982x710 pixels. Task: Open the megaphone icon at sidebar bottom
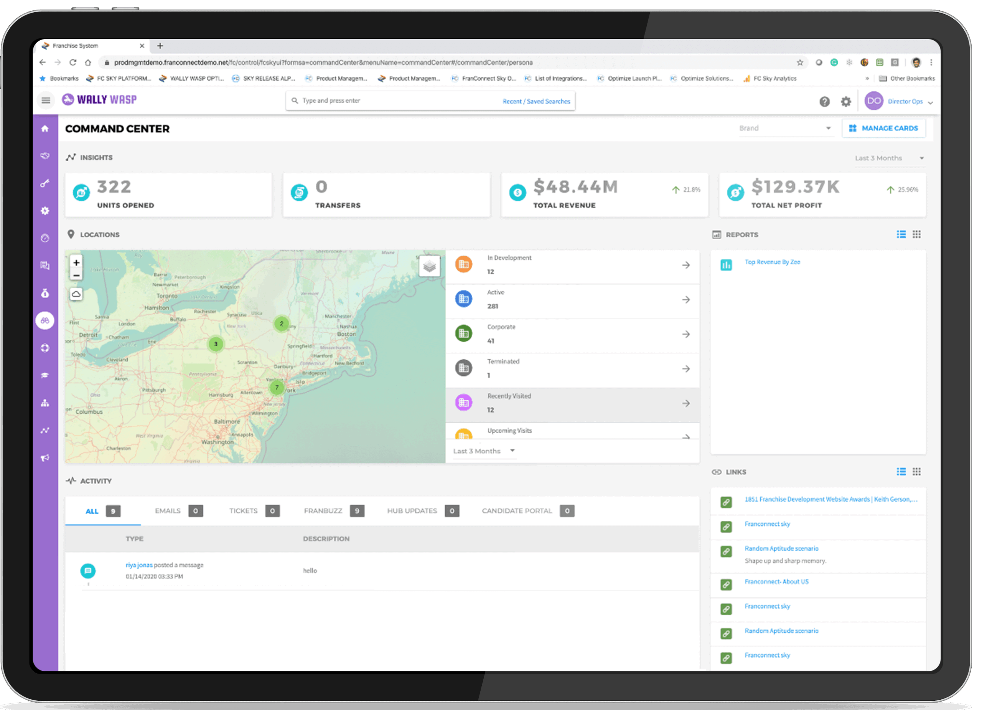pos(45,458)
